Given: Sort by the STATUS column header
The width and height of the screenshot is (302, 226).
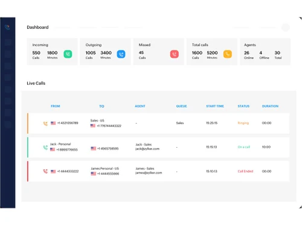Looking at the screenshot, I should (243, 106).
